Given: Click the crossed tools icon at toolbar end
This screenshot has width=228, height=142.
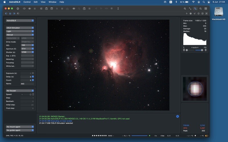Looking at the screenshot, I should tap(206, 13).
